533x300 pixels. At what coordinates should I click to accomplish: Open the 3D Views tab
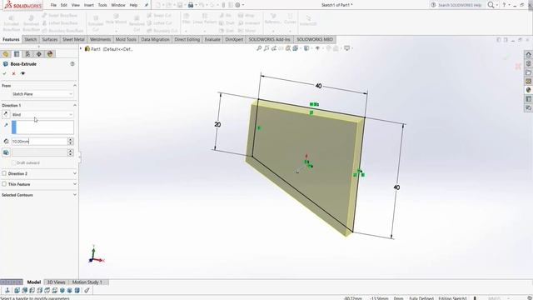pos(56,282)
